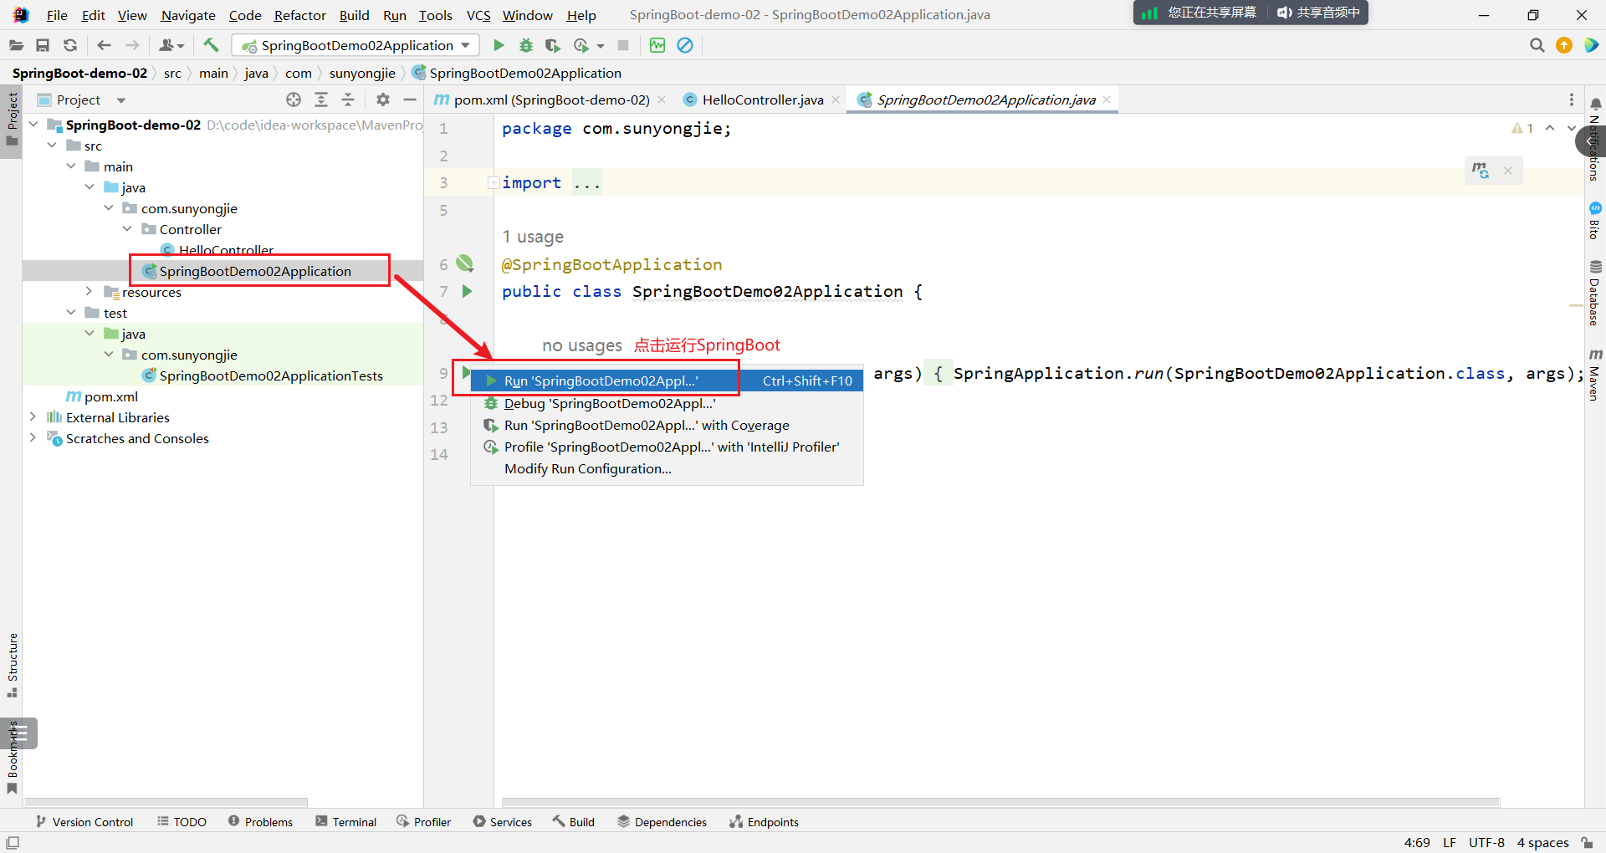Click the Save All toolbar icon
This screenshot has height=853, width=1606.
pos(43,45)
